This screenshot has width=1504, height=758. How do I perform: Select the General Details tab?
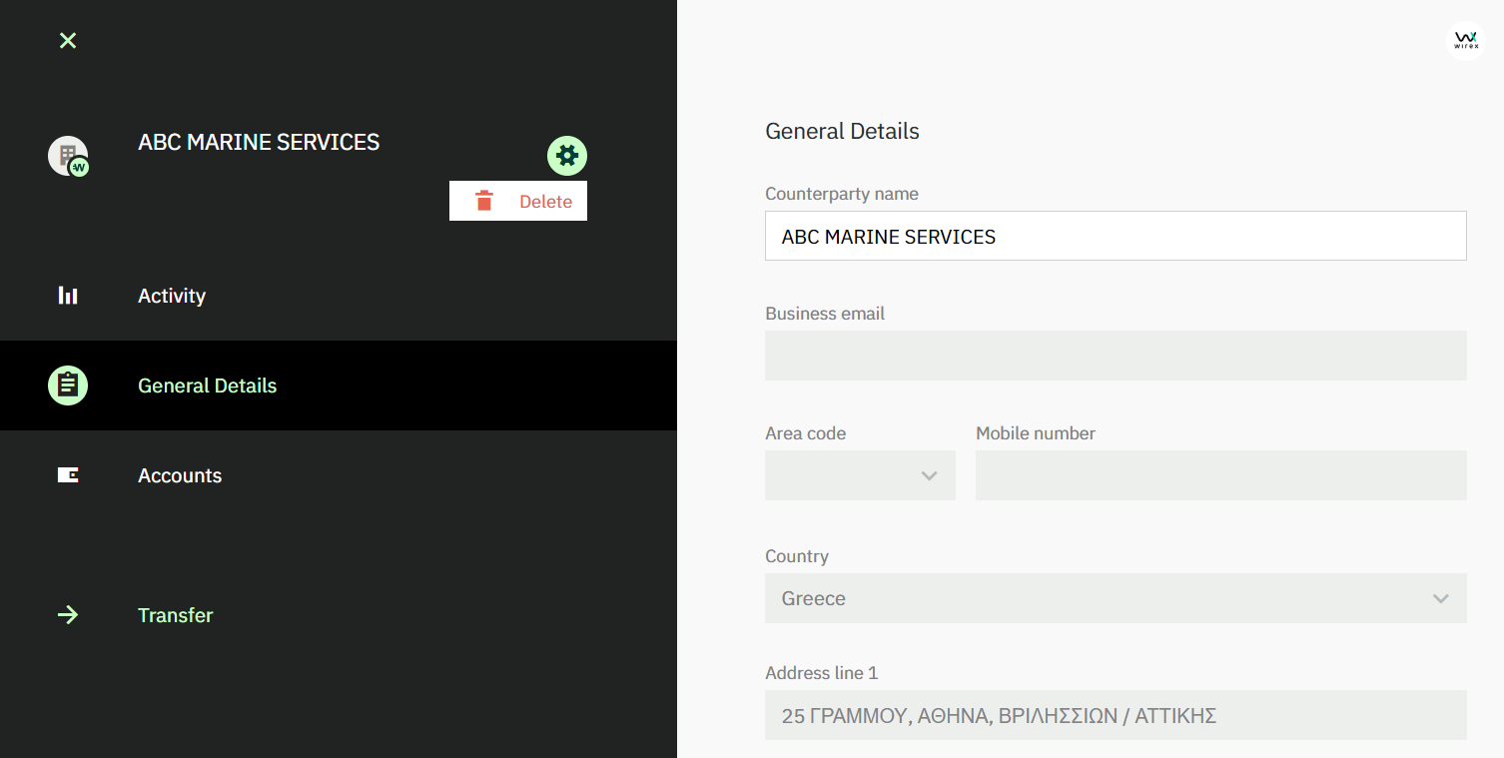click(339, 385)
